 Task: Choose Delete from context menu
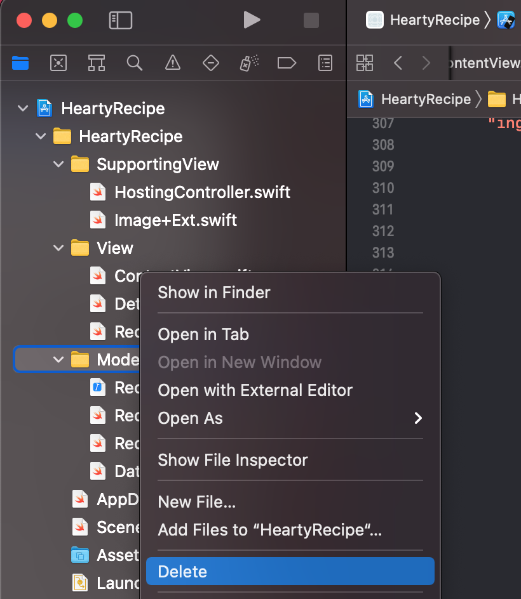290,572
